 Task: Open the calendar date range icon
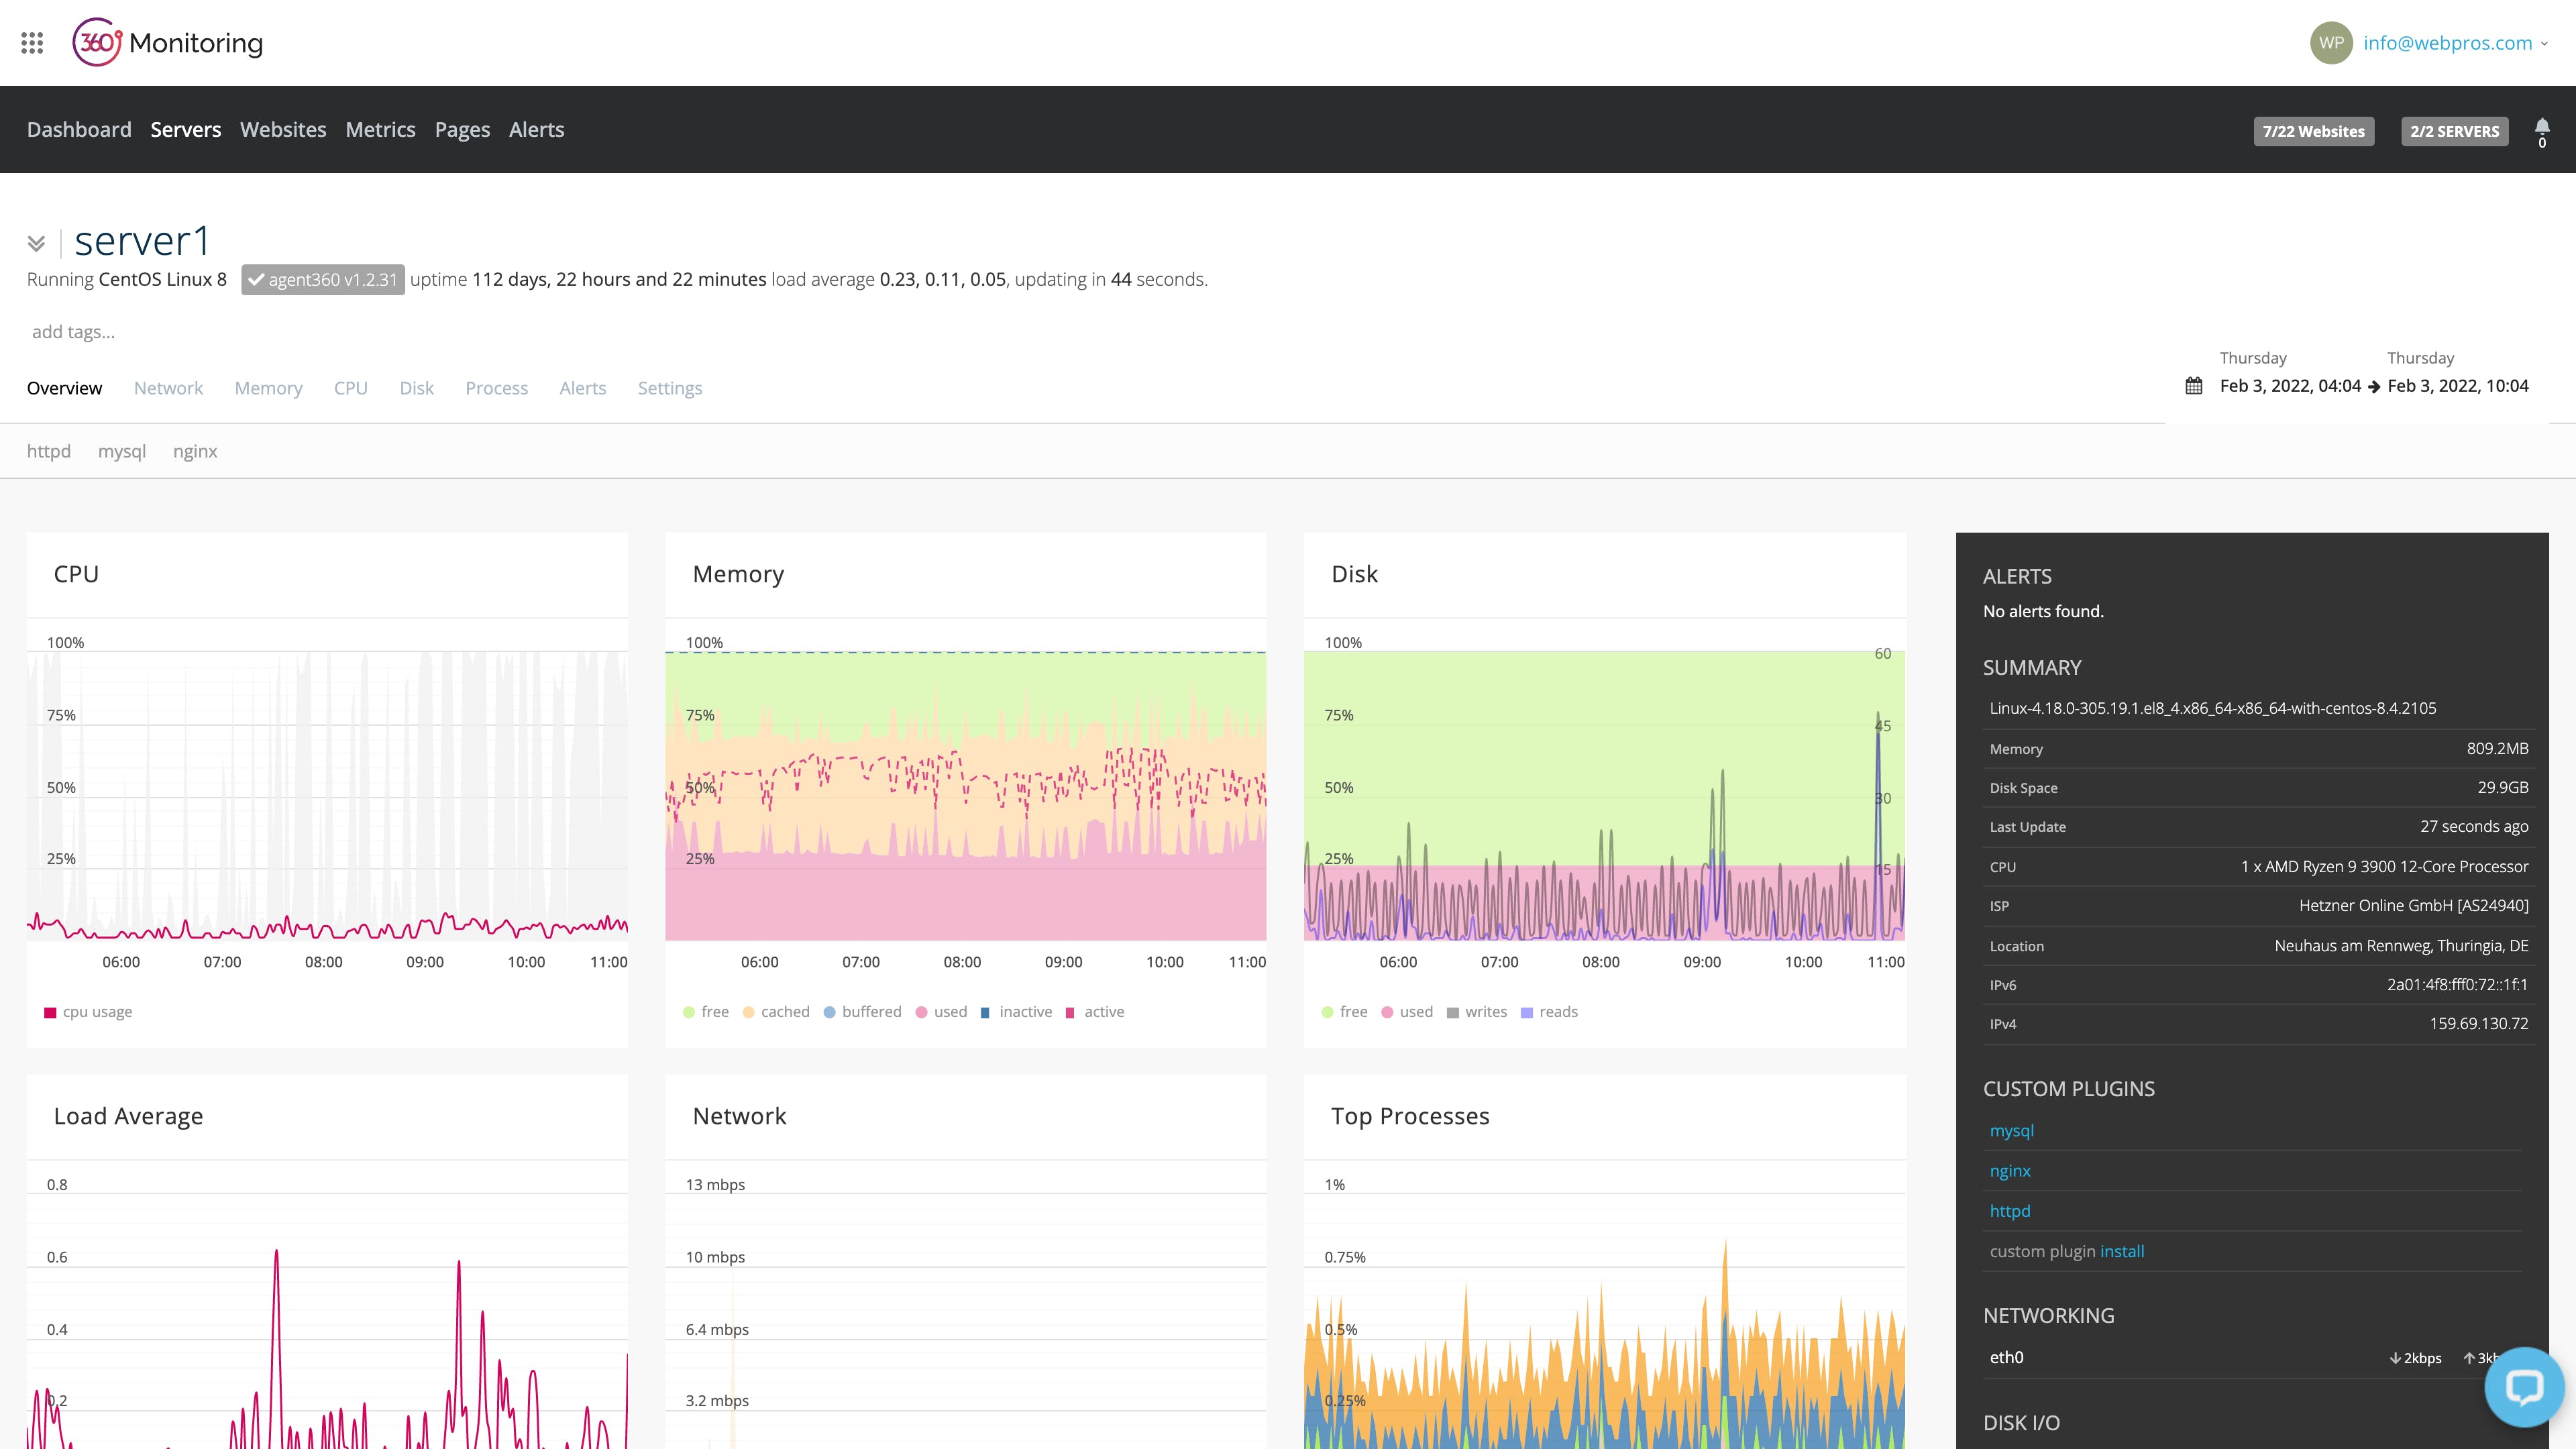(2194, 386)
